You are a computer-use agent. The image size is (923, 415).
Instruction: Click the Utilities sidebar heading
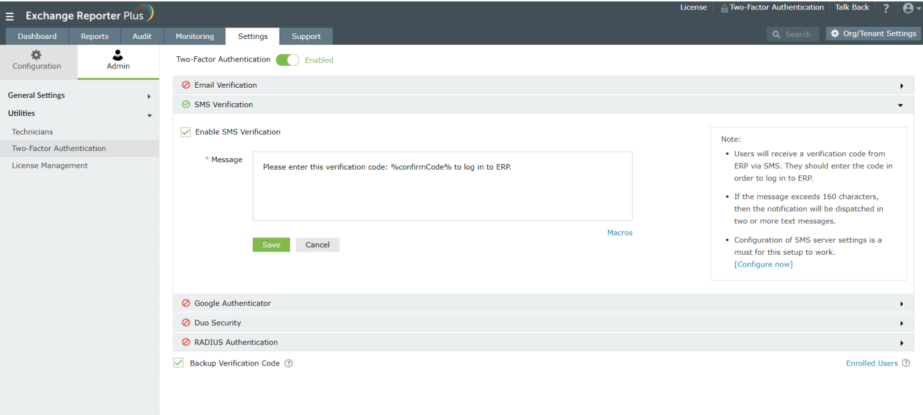21,113
